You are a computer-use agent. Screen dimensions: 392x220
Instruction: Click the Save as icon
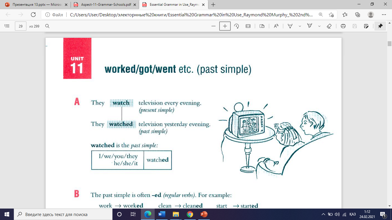click(366, 26)
